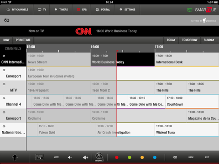Click OK on the remote bar
The image size is (219, 164).
pyautogui.click(x=175, y=157)
